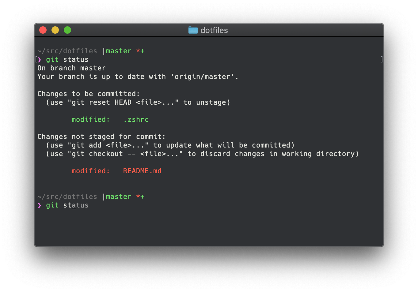
Task: Click the first red asterisk after master
Action: point(138,51)
